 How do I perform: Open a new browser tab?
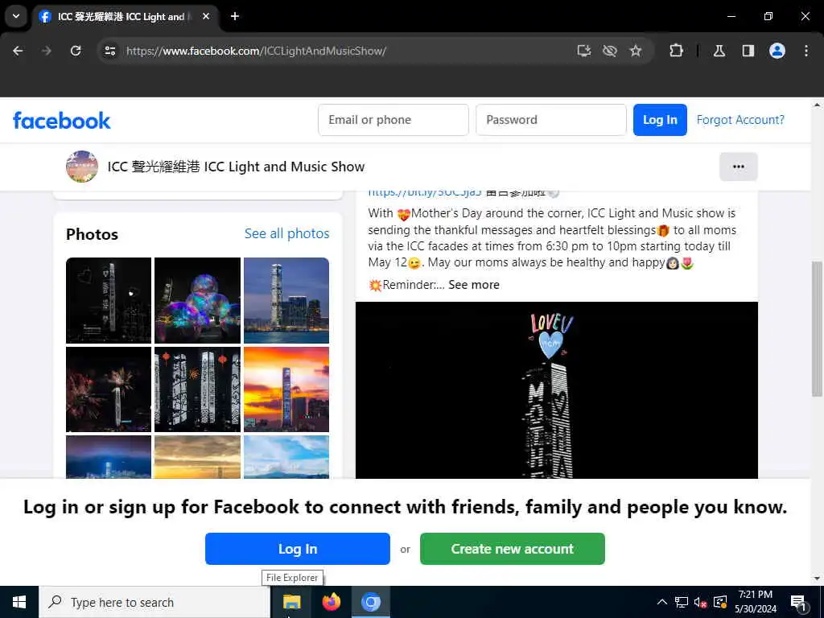[235, 16]
